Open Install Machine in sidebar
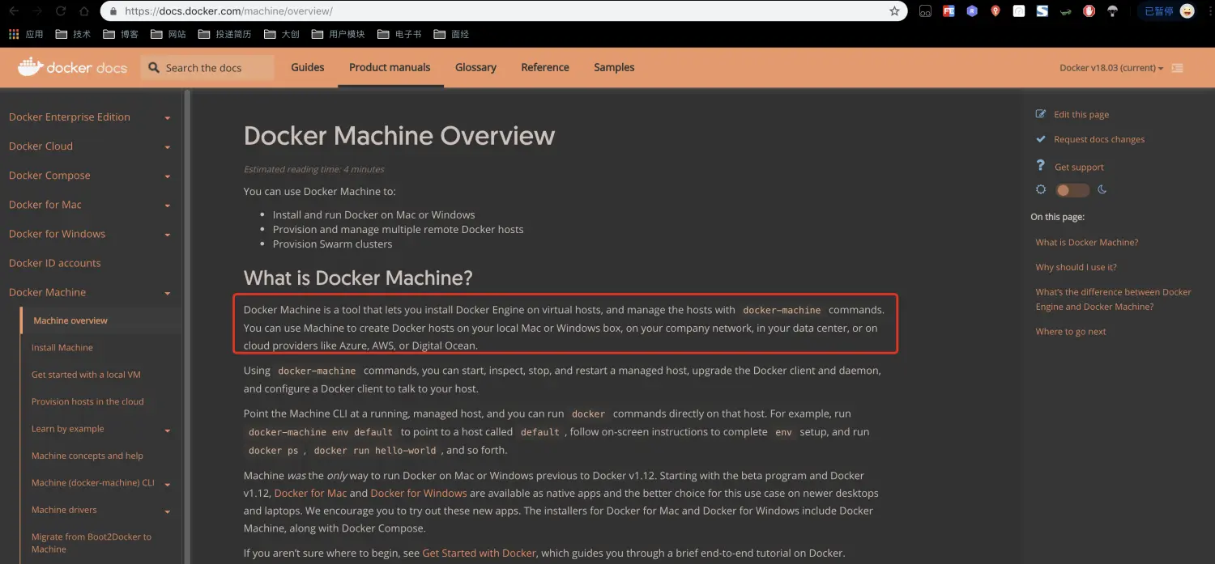Screen dimensions: 1215x564 62,348
